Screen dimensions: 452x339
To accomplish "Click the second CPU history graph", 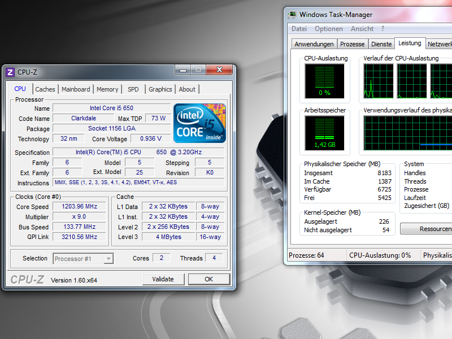I will pyautogui.click(x=412, y=81).
